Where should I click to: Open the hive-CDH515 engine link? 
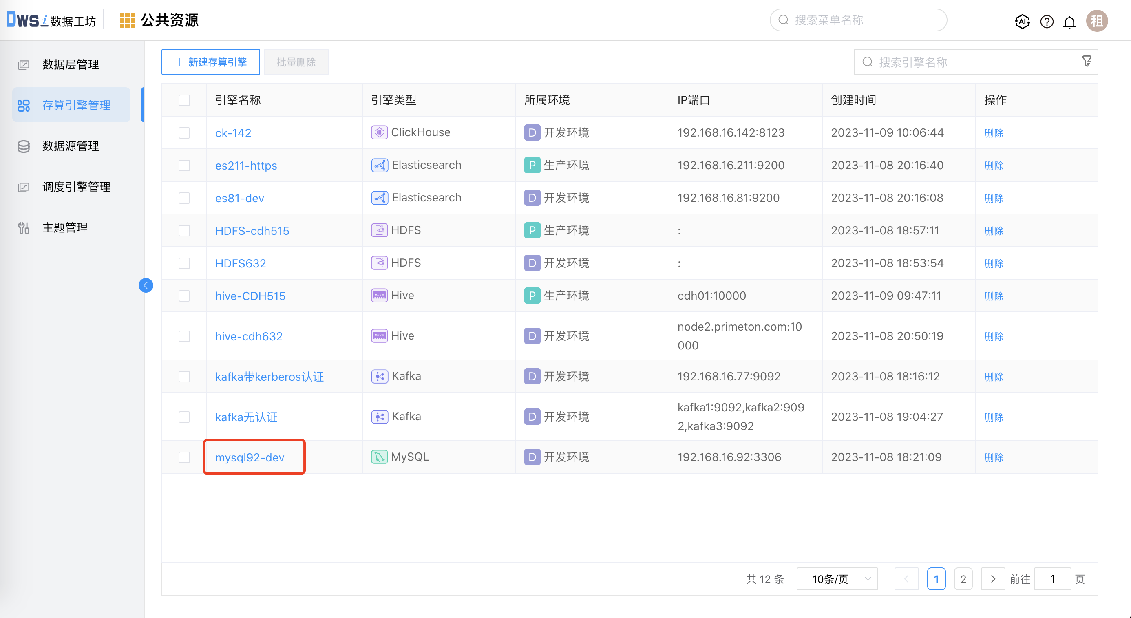(x=250, y=296)
